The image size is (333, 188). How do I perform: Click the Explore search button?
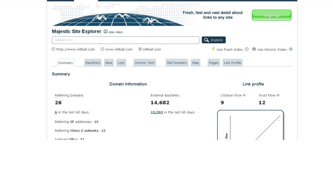click(x=214, y=40)
